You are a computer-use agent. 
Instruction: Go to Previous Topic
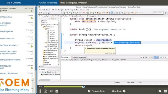click(96, 91)
